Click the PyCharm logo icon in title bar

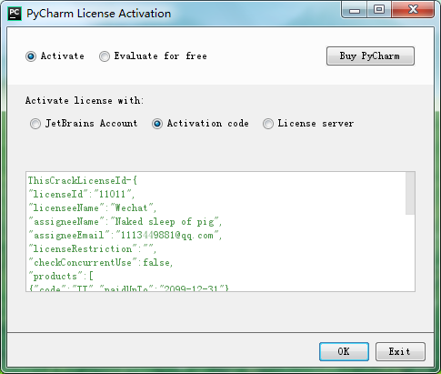[x=15, y=14]
